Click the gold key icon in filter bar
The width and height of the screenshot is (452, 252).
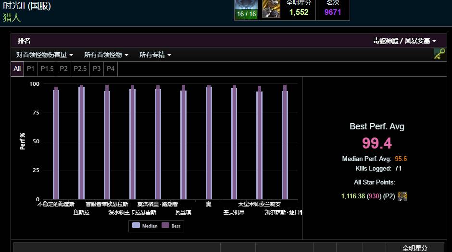(439, 54)
